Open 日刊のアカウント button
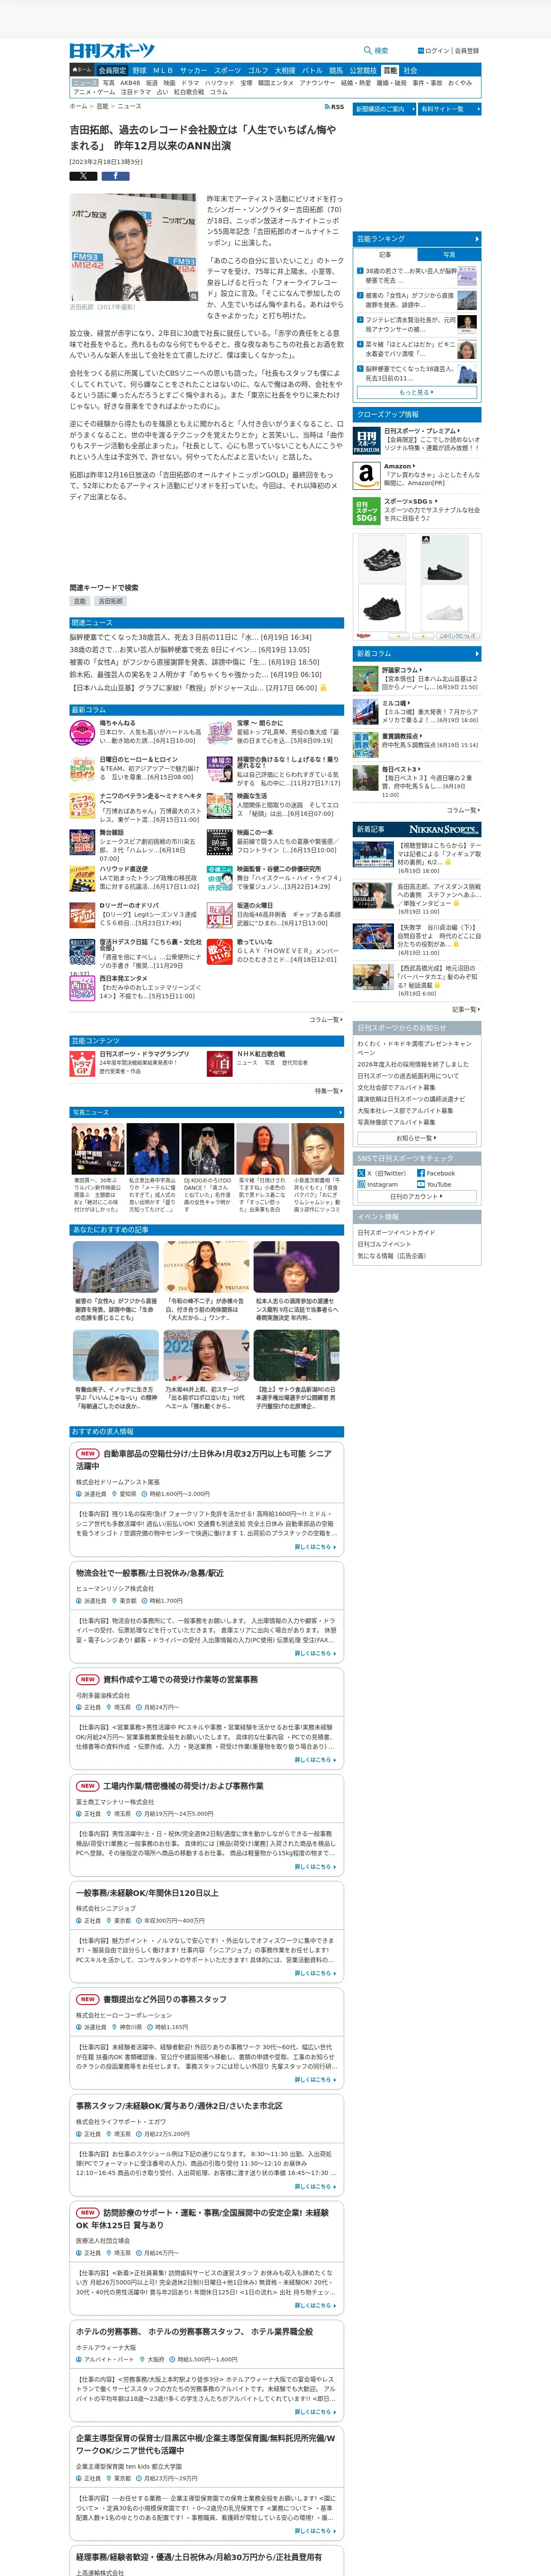Image resolution: width=551 pixels, height=2576 pixels. point(417,1196)
